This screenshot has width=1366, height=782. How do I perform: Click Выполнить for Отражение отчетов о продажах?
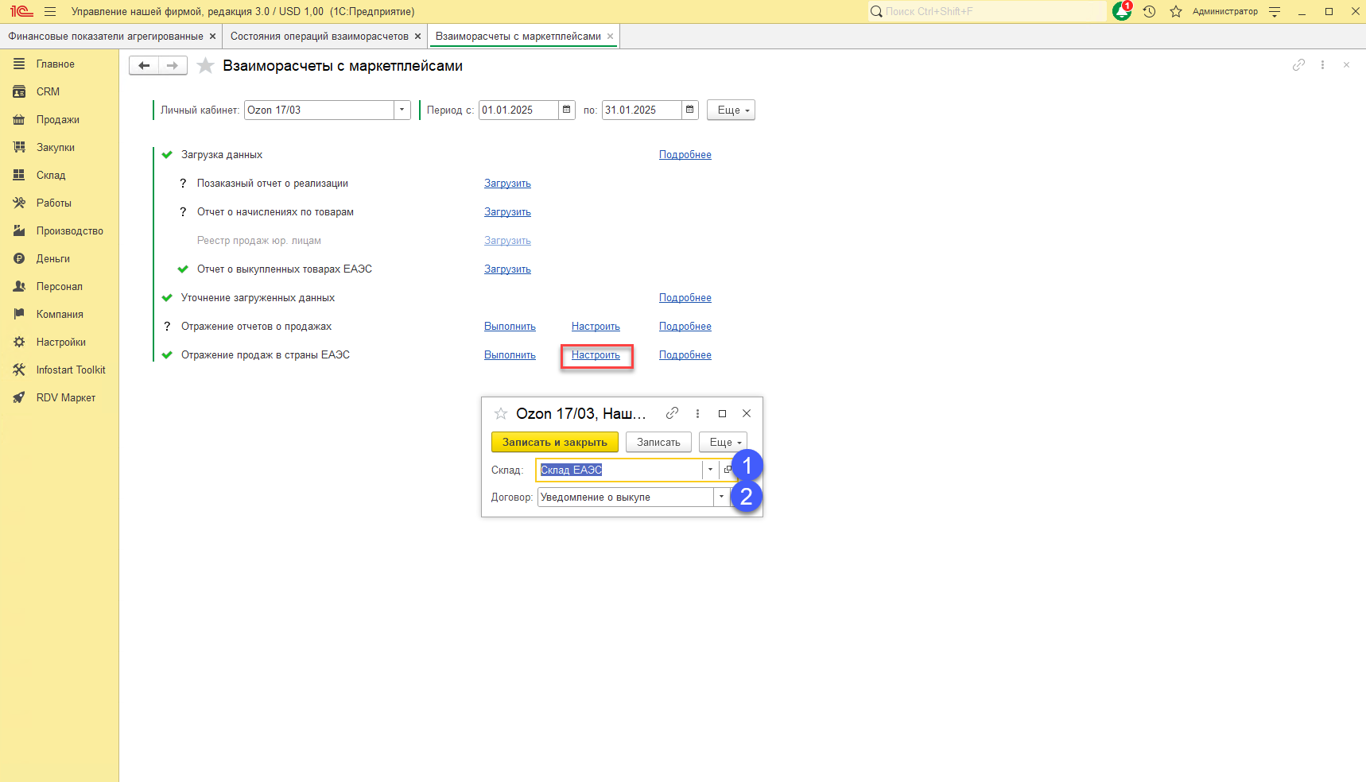coord(510,327)
